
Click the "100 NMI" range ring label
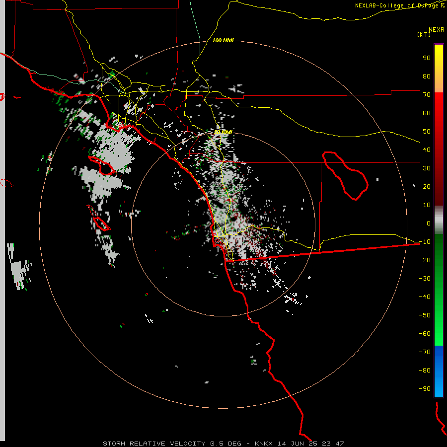[x=223, y=40]
